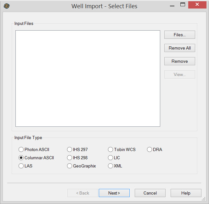Pick the DRA file type option

(150, 149)
